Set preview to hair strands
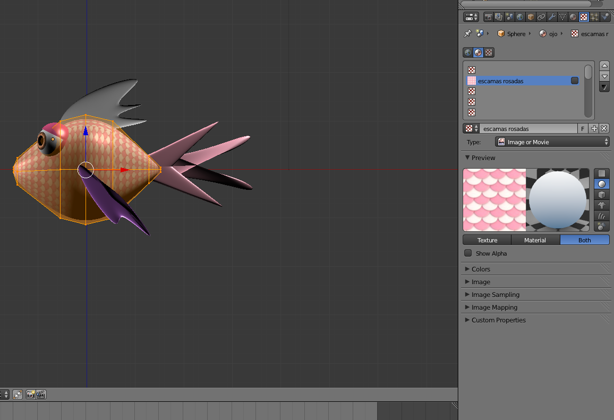Screen dimensions: 614x420 (x=602, y=215)
